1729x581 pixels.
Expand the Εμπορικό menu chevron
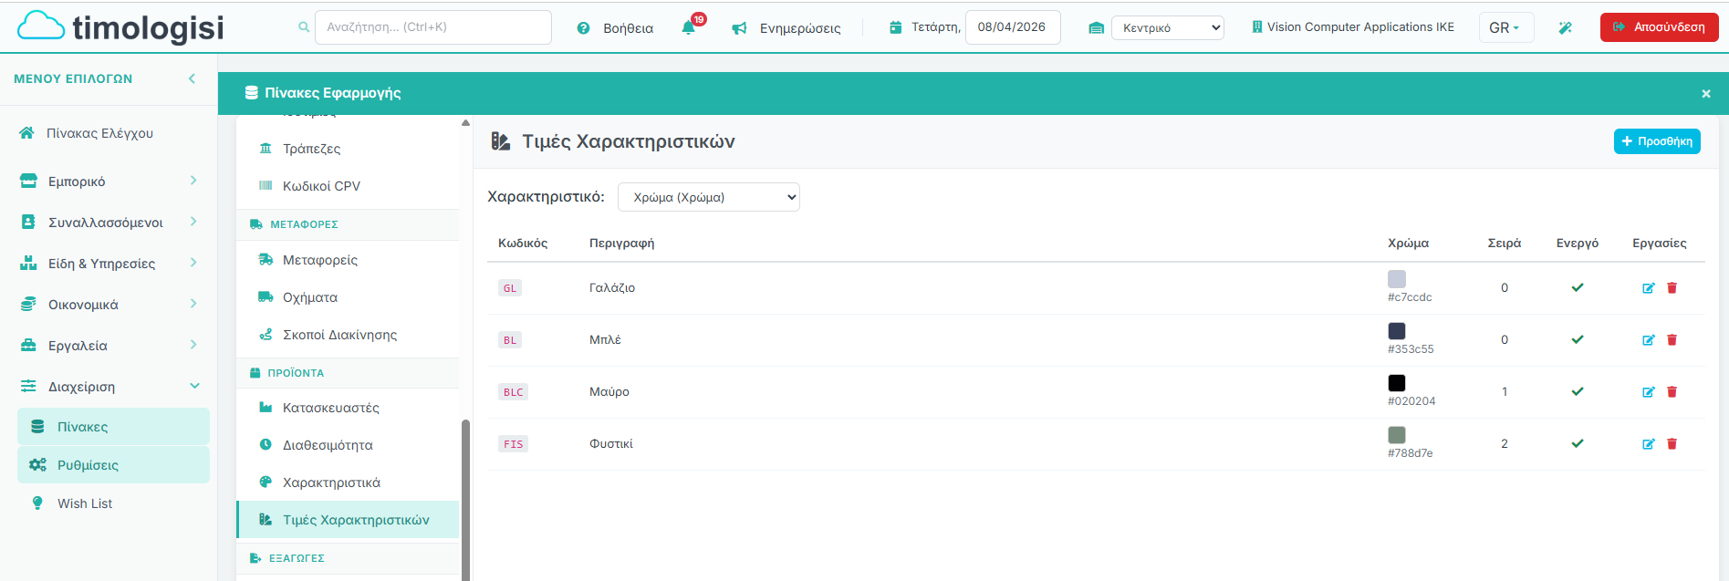[193, 181]
